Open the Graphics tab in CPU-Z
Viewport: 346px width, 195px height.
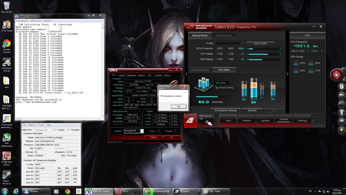click(158, 75)
